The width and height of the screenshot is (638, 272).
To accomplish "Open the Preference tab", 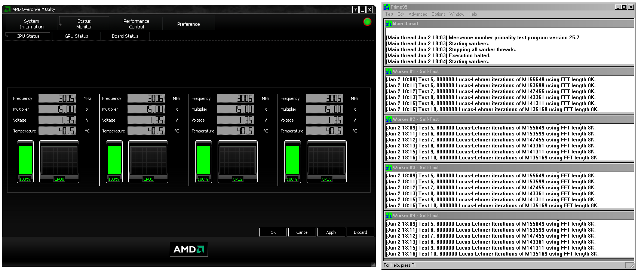I will (x=188, y=24).
